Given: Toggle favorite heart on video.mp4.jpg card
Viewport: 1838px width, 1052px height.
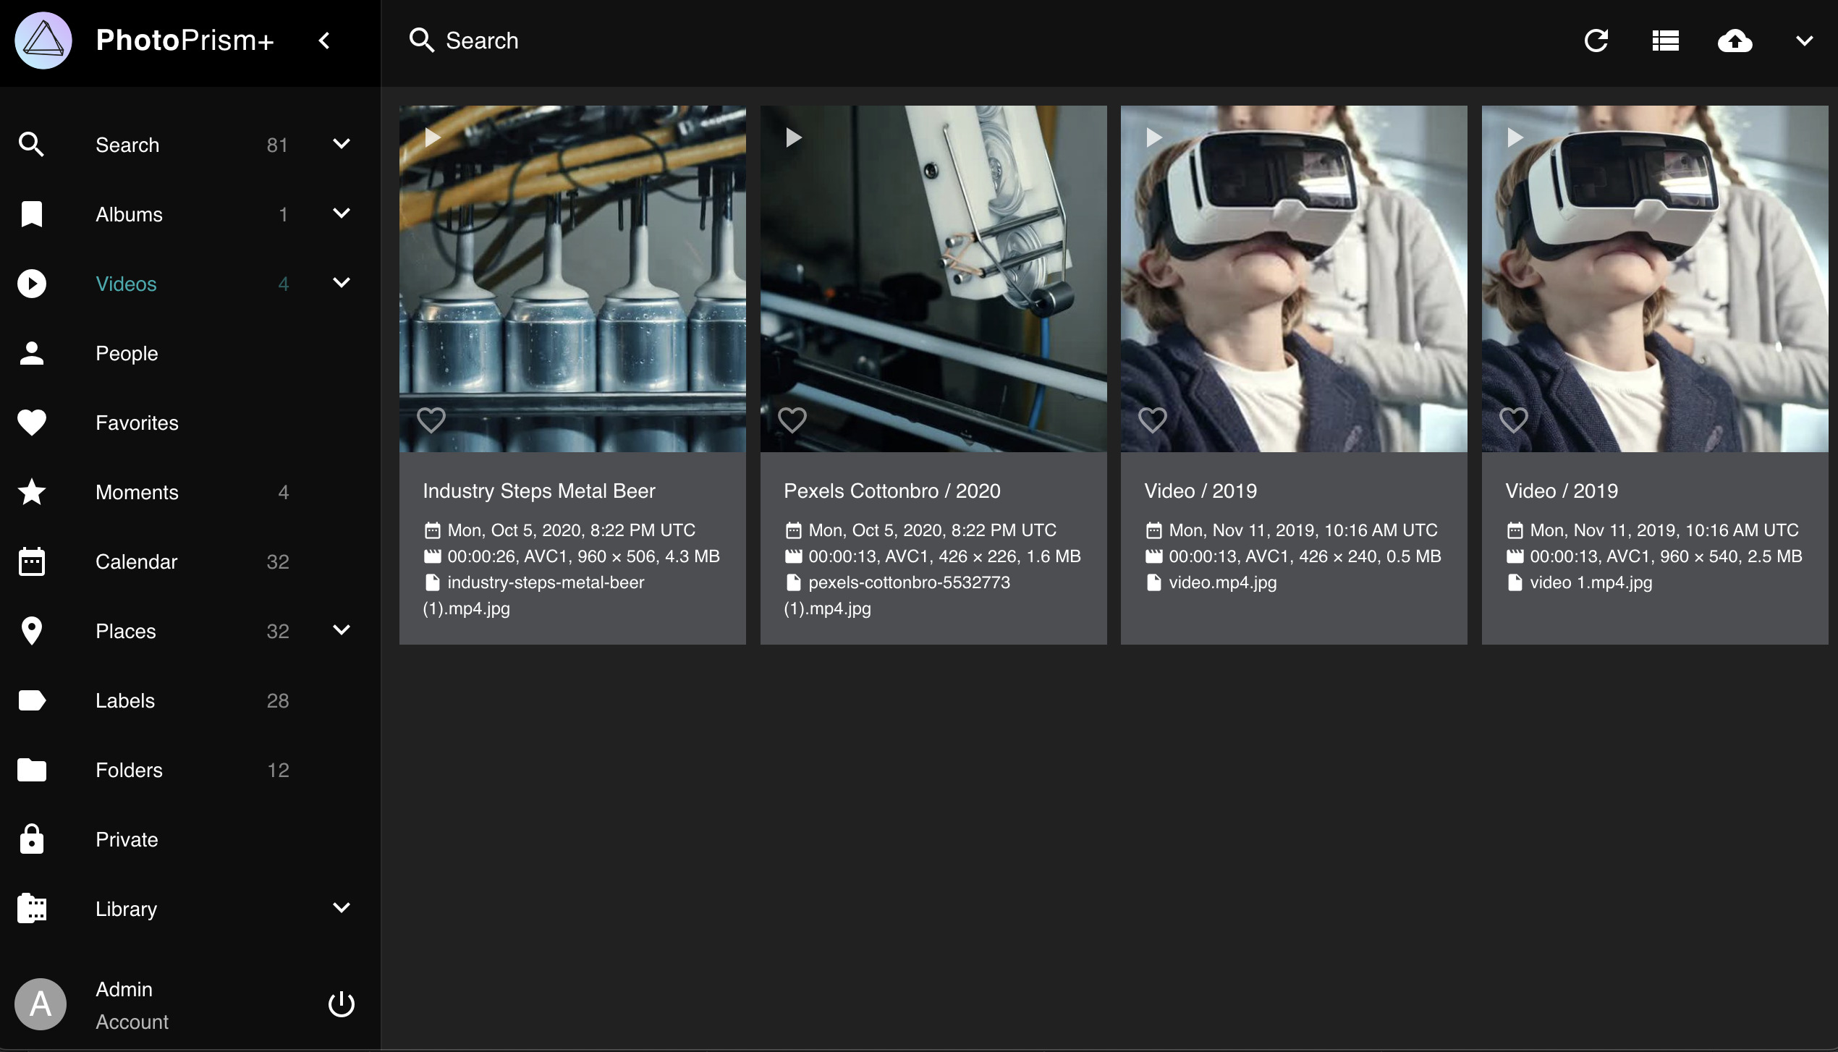Looking at the screenshot, I should [x=1153, y=420].
